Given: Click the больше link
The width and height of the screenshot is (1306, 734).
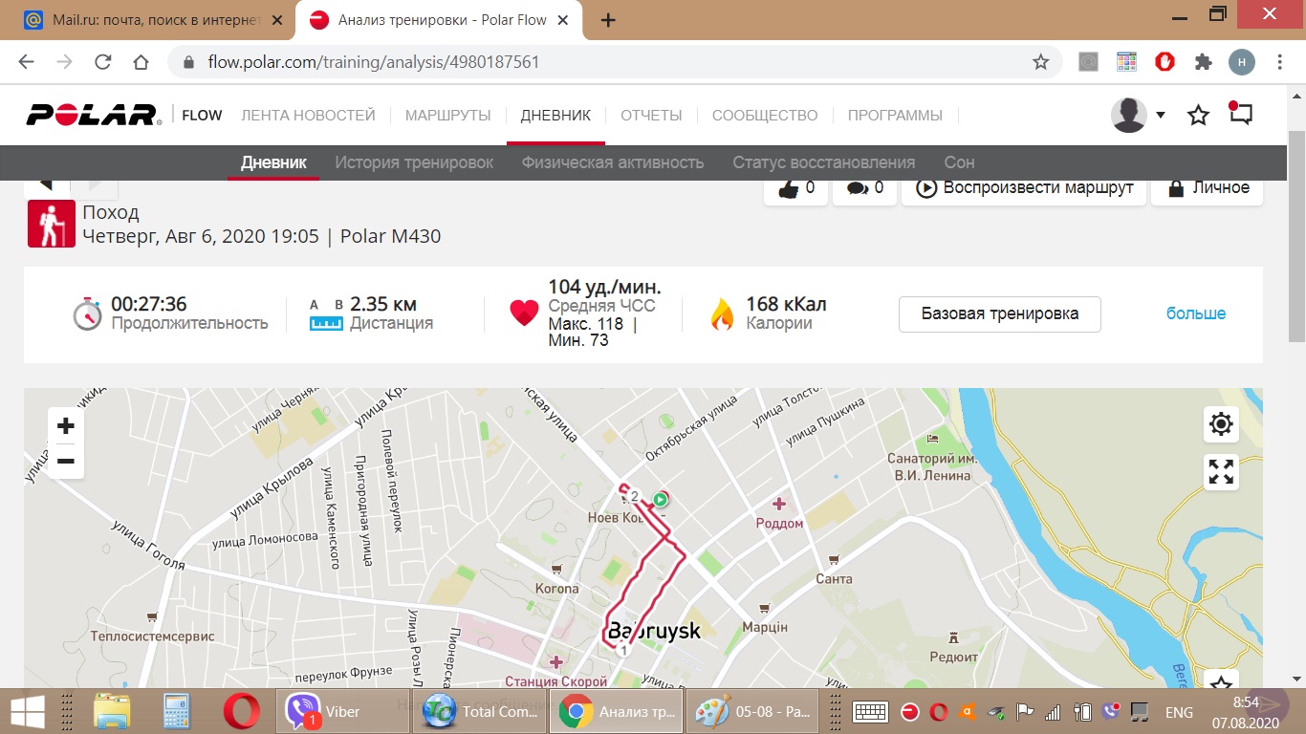Looking at the screenshot, I should [1195, 313].
